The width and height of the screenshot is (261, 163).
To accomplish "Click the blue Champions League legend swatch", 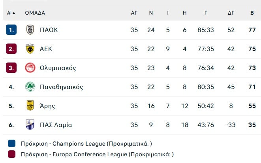I will coord(12,144).
